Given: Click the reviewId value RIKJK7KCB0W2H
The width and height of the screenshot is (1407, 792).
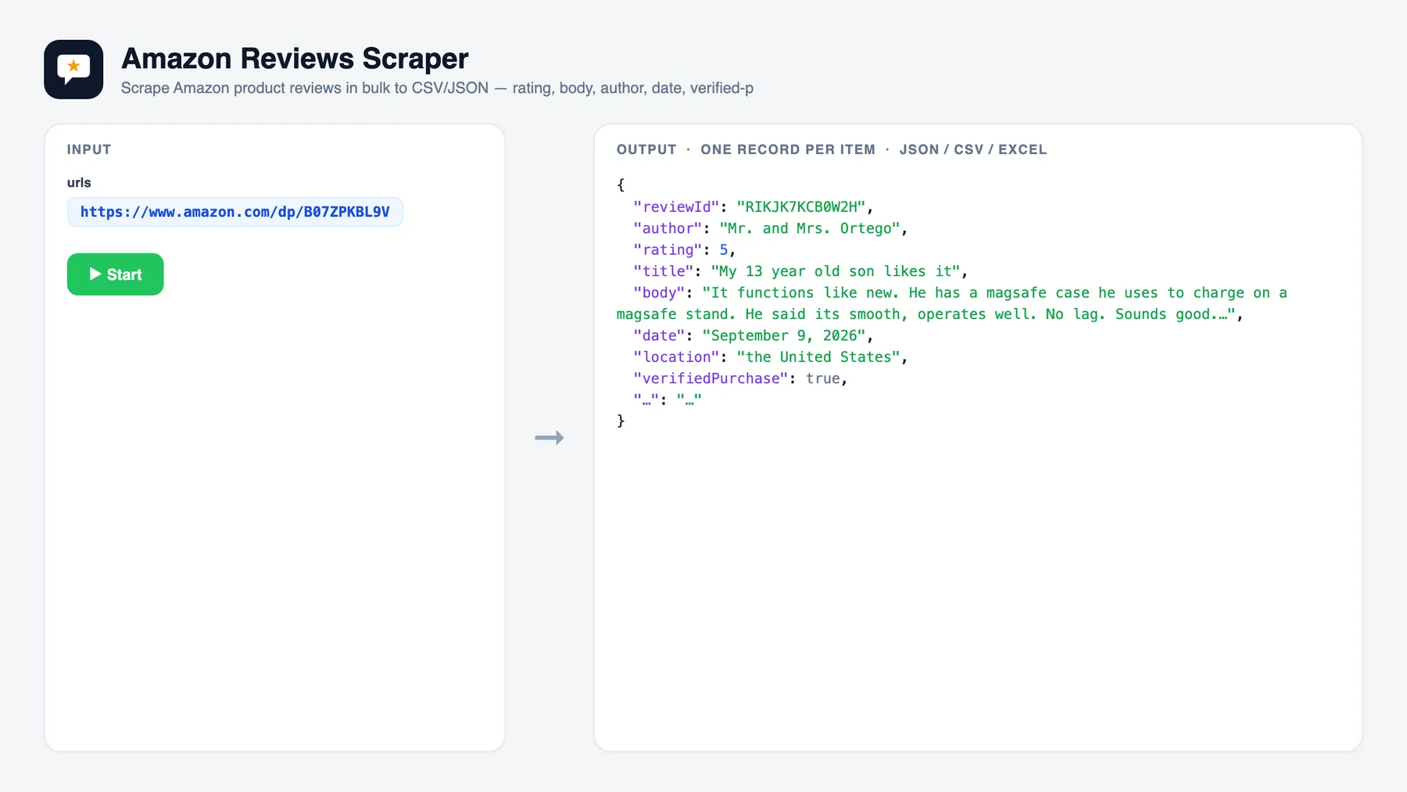Looking at the screenshot, I should [x=800, y=207].
